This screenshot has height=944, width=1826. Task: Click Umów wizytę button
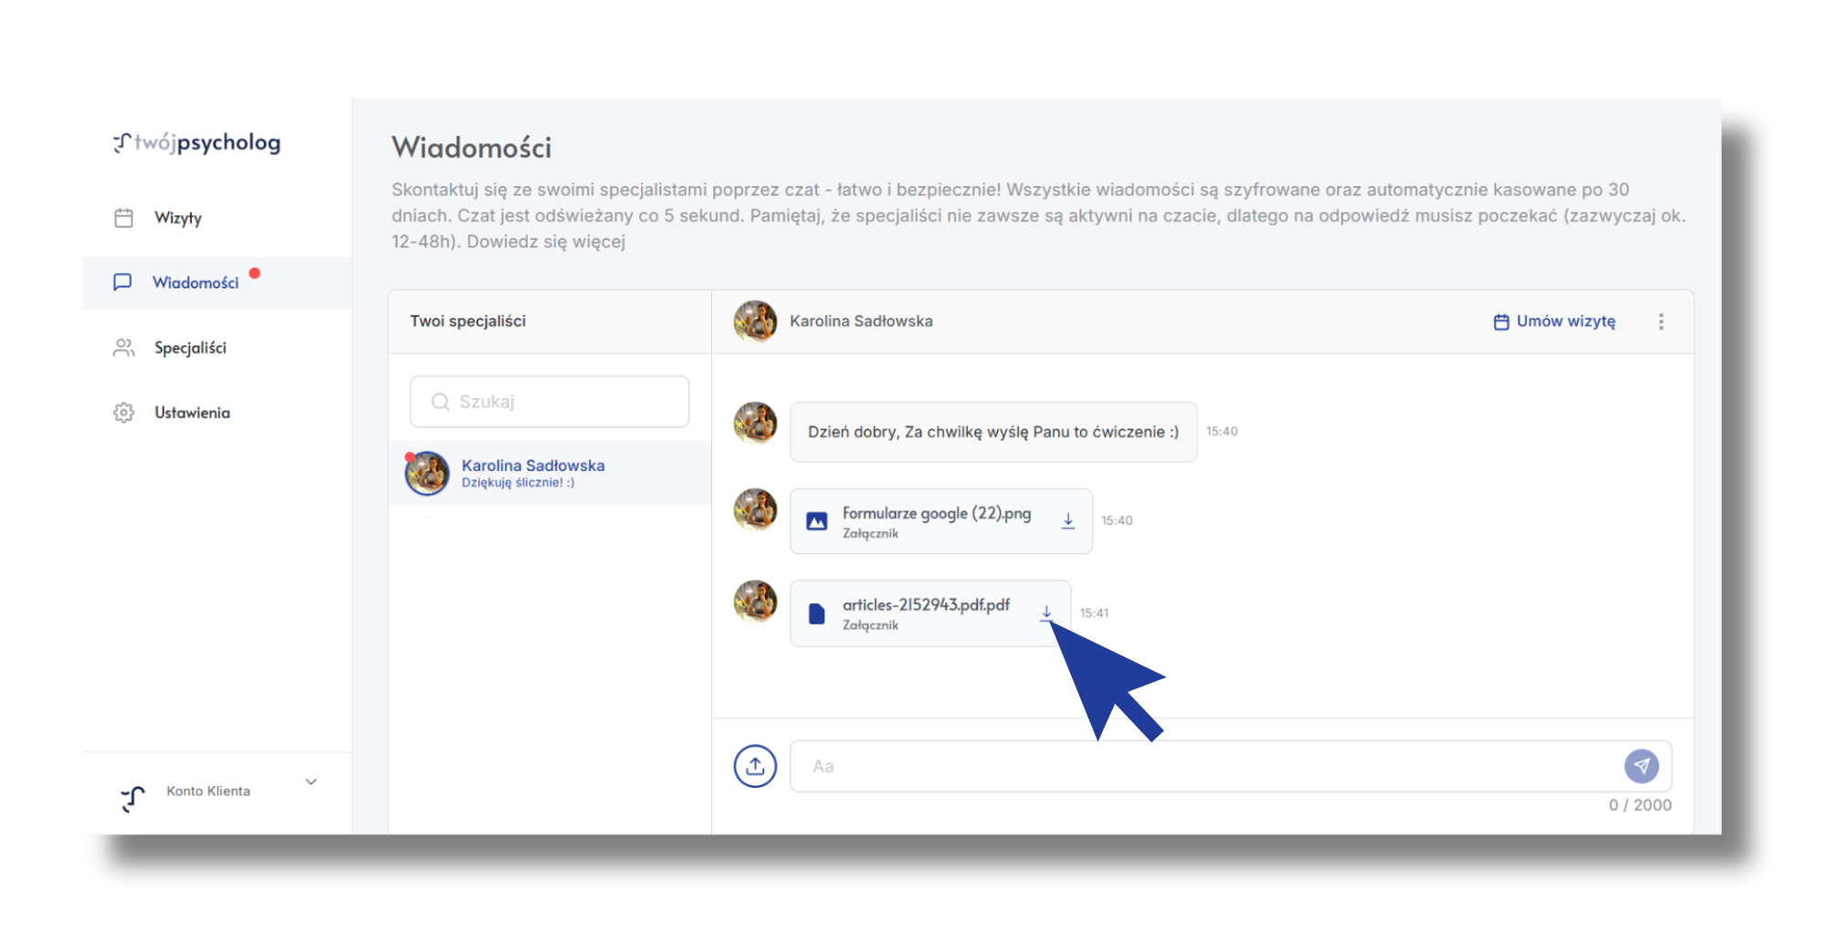coord(1555,321)
